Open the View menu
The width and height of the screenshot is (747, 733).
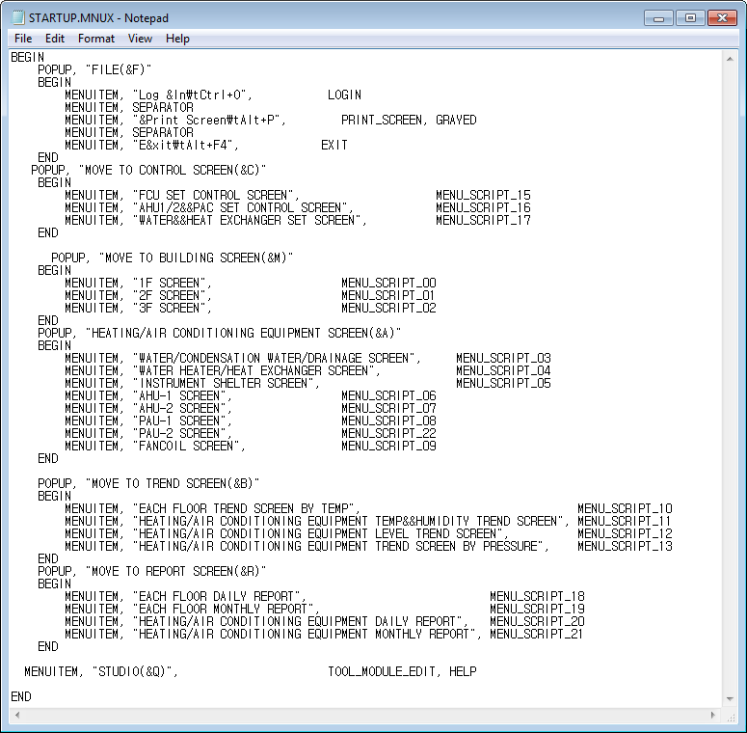140,39
